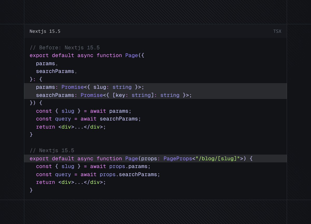Click the 'export default async function Page({' line
311x224 pixels.
87,55
